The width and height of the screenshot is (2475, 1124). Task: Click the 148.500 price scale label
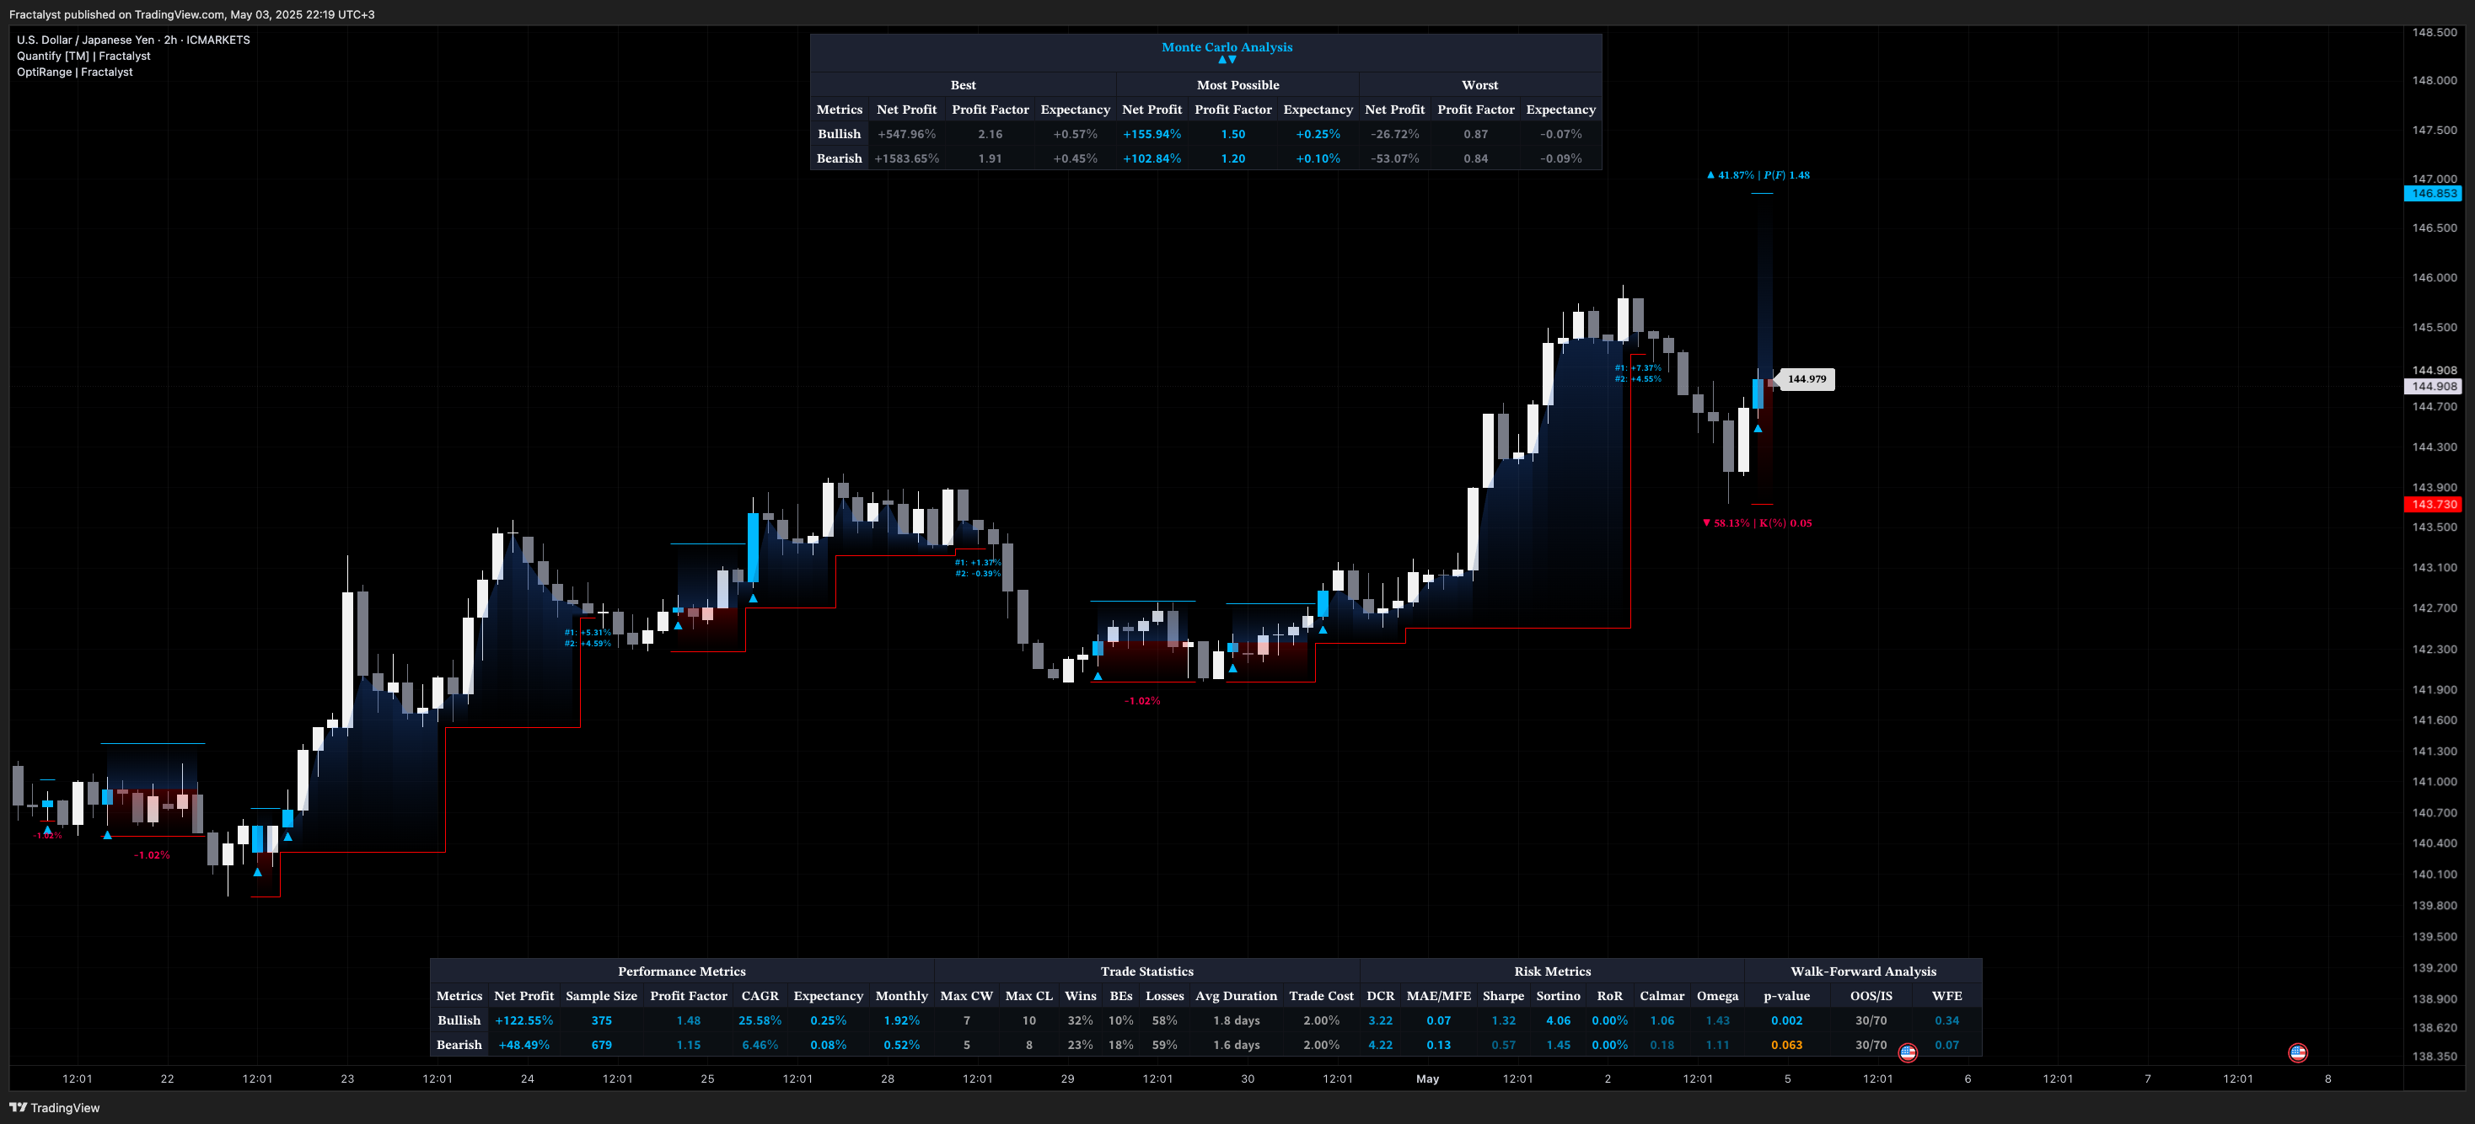(x=2434, y=33)
